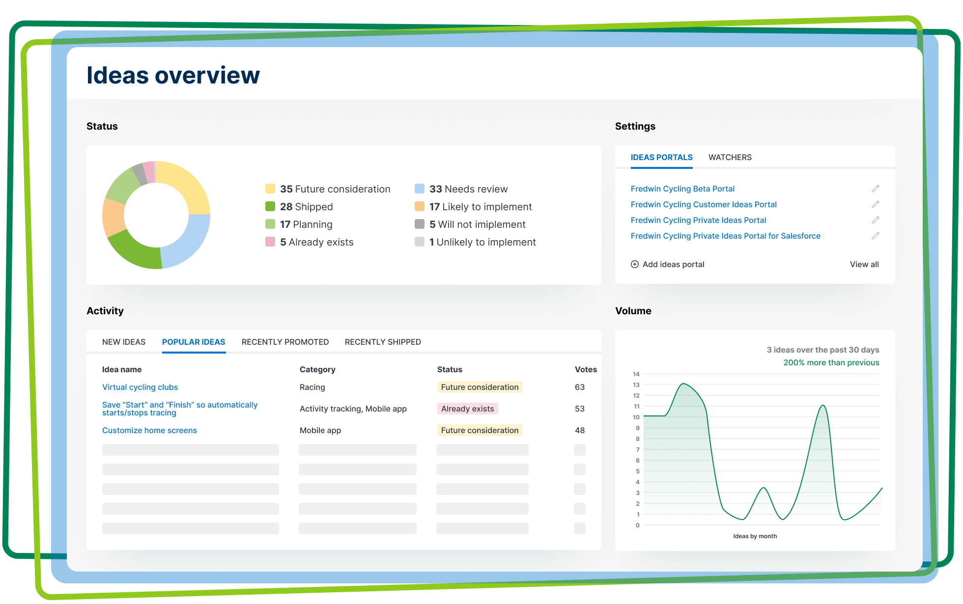Edit the Private Ideas Portal for Salesforce
The image size is (963, 604).
pos(876,236)
